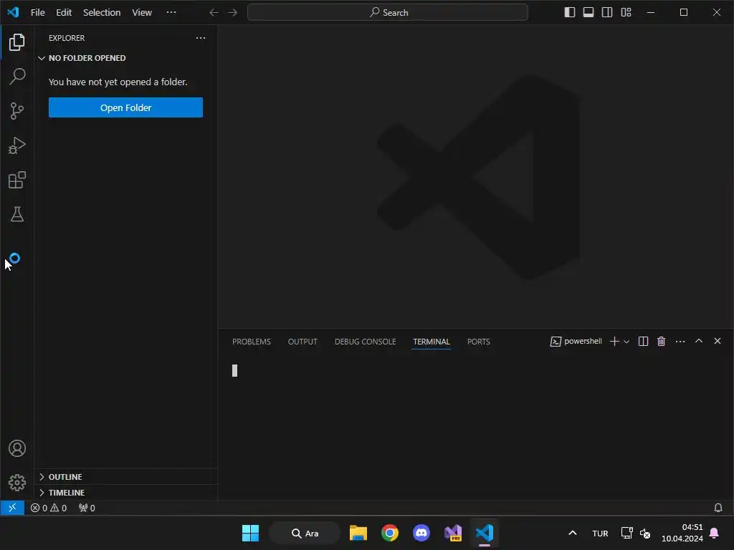Expand the OUTLINE section
The width and height of the screenshot is (734, 550).
tap(125, 476)
